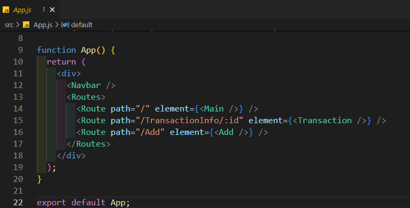Click the App function name on line 9
Image resolution: width=410 pixels, height=208 pixels.
coord(89,50)
